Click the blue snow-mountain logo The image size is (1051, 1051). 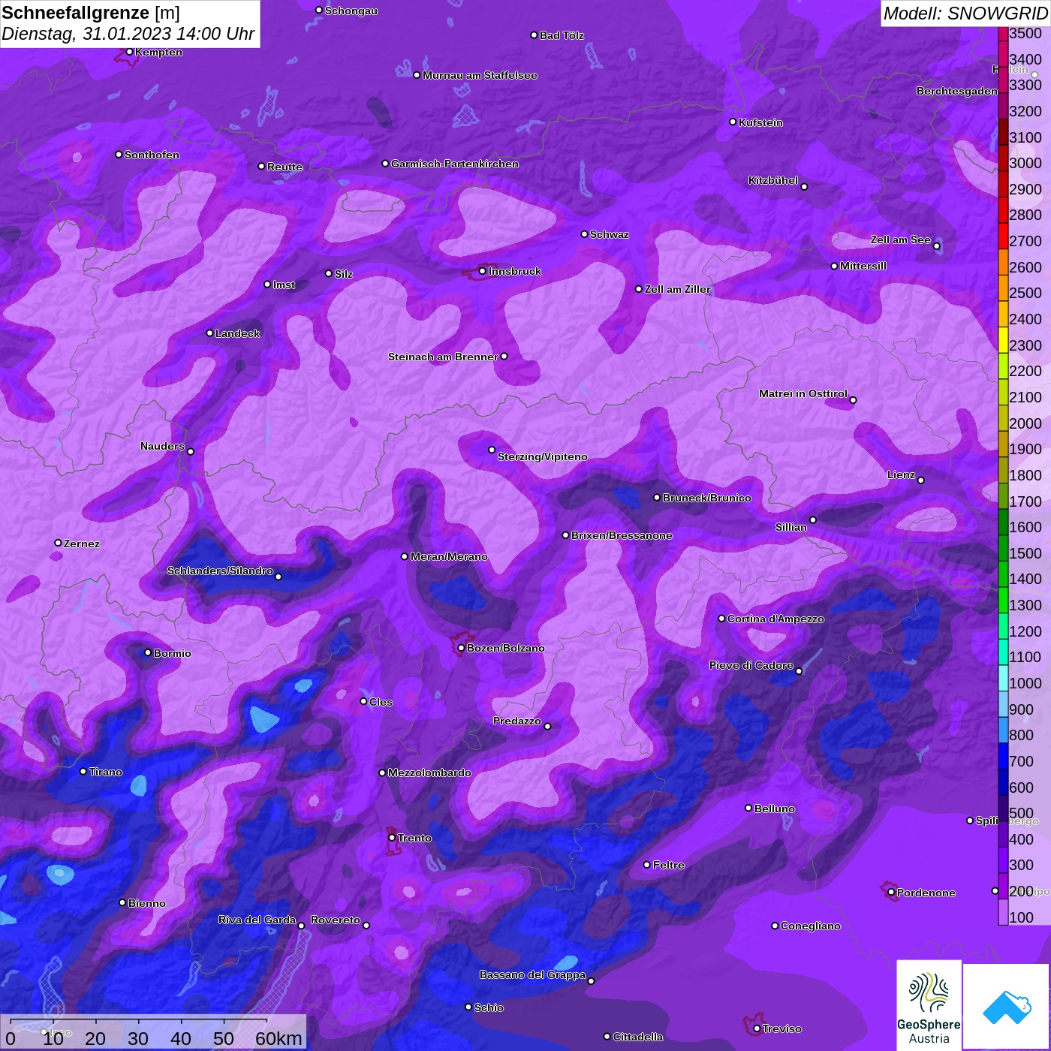pos(1007,1007)
